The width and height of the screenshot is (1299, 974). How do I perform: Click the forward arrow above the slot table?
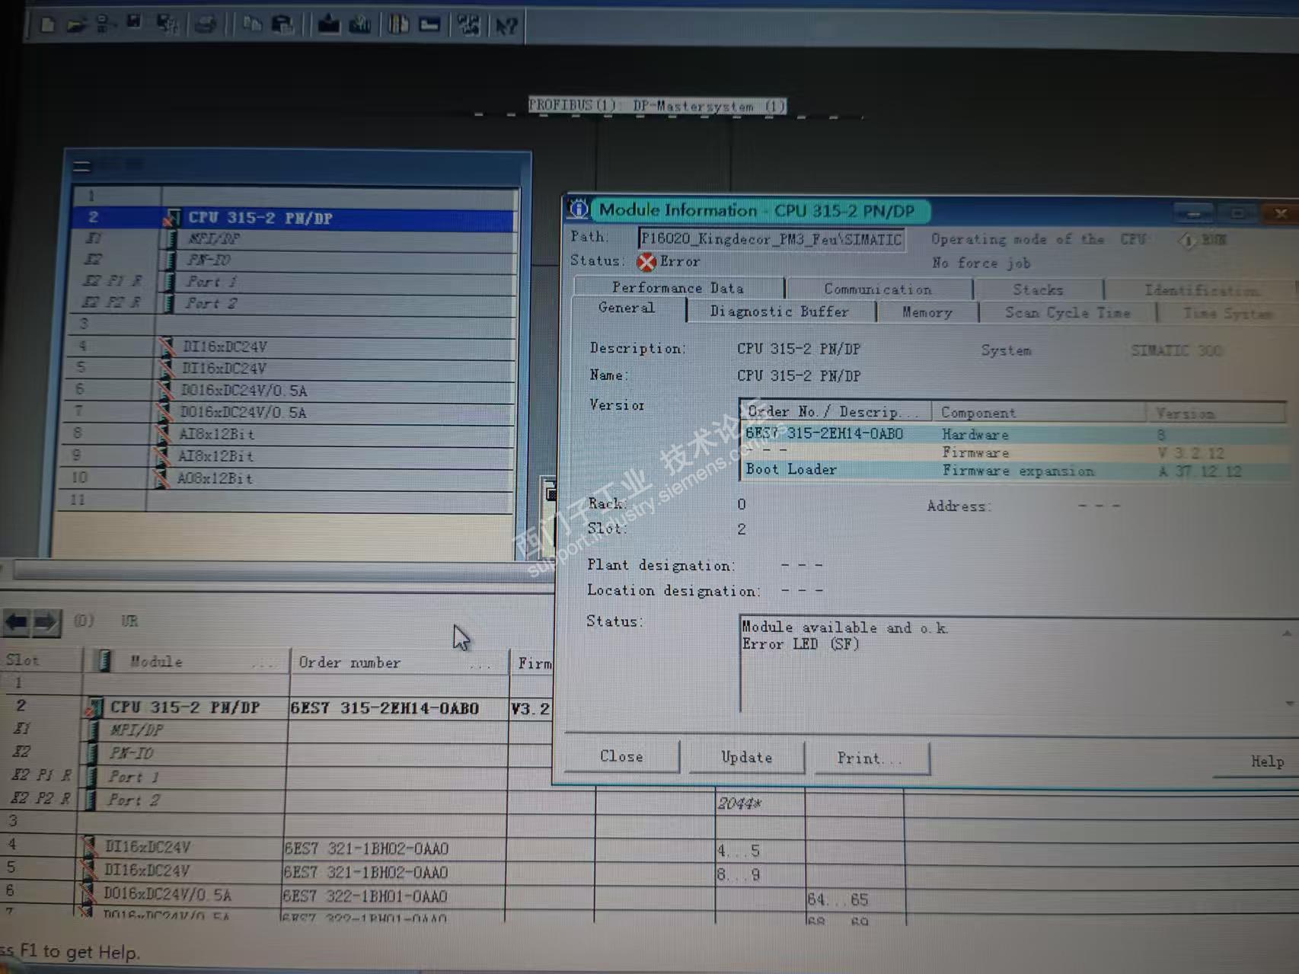pos(46,622)
